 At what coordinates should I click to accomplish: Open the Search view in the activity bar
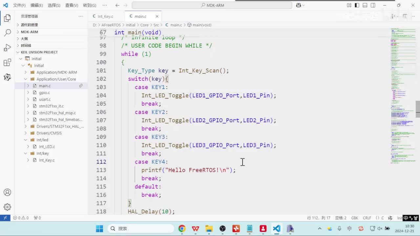(x=7, y=33)
